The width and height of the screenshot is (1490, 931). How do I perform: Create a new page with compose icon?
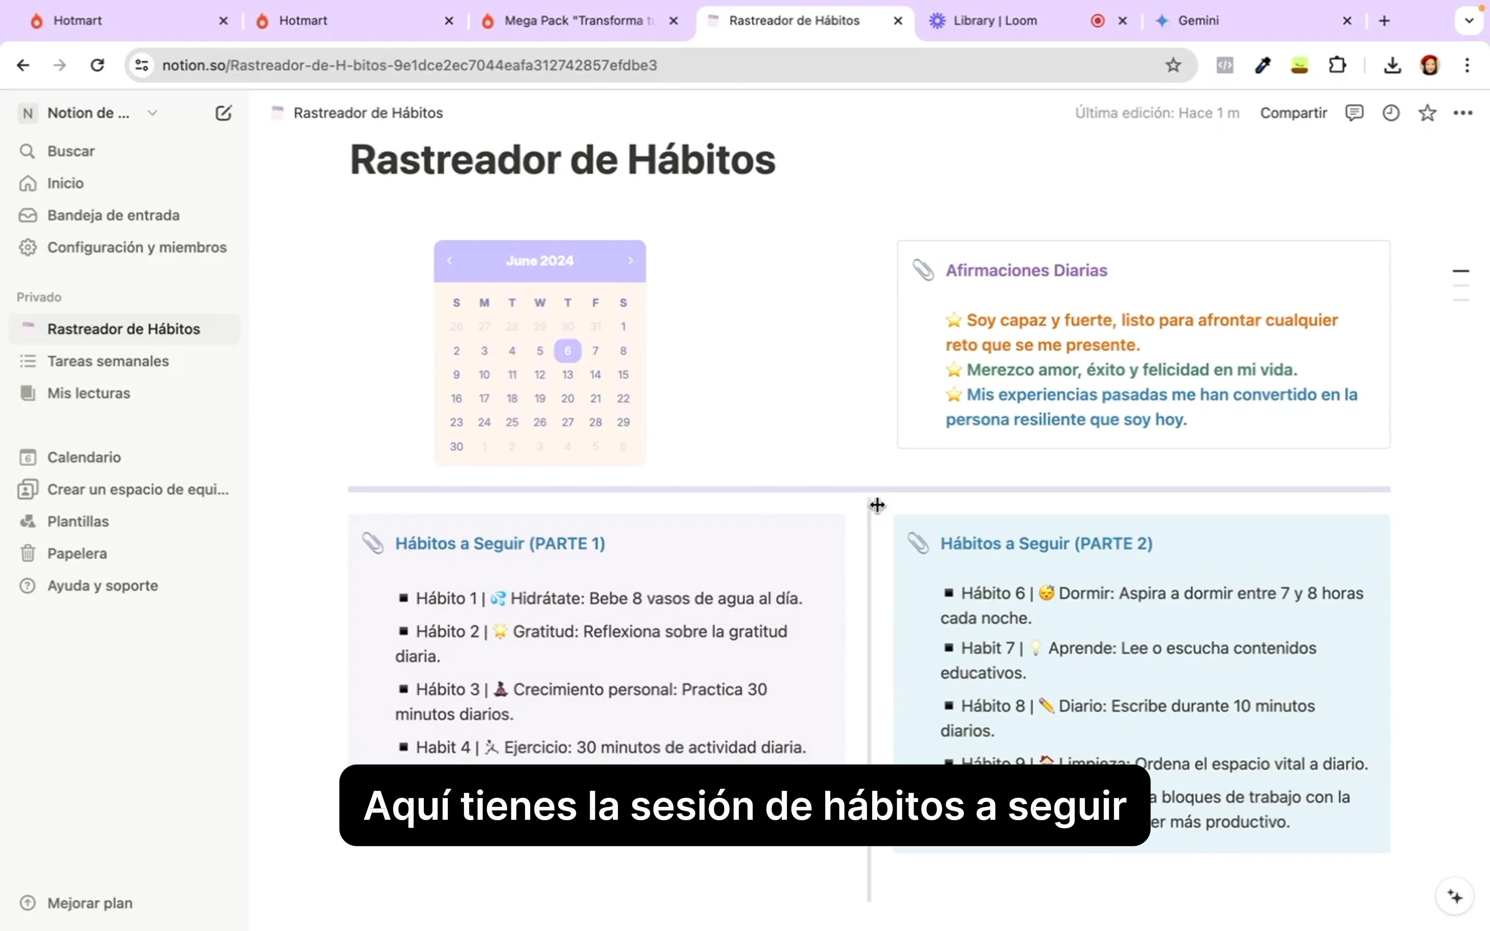223,112
